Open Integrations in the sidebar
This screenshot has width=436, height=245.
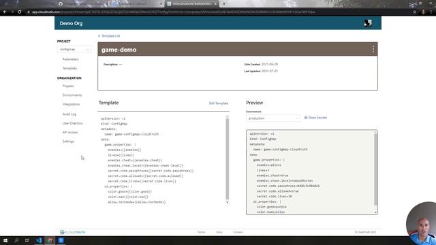point(71,104)
